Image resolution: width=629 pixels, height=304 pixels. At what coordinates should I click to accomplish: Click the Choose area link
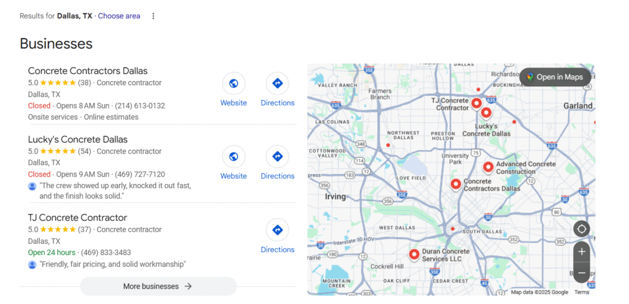point(119,16)
